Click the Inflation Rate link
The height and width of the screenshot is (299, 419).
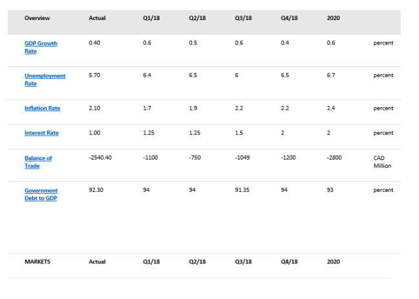(x=42, y=108)
